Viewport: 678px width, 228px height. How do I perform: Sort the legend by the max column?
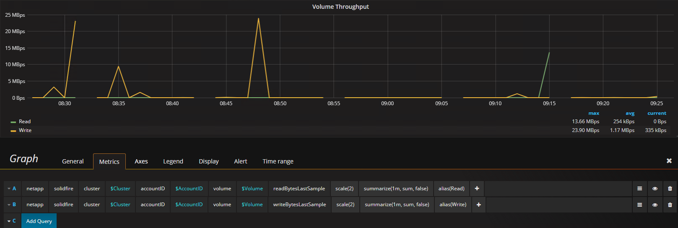(x=594, y=113)
